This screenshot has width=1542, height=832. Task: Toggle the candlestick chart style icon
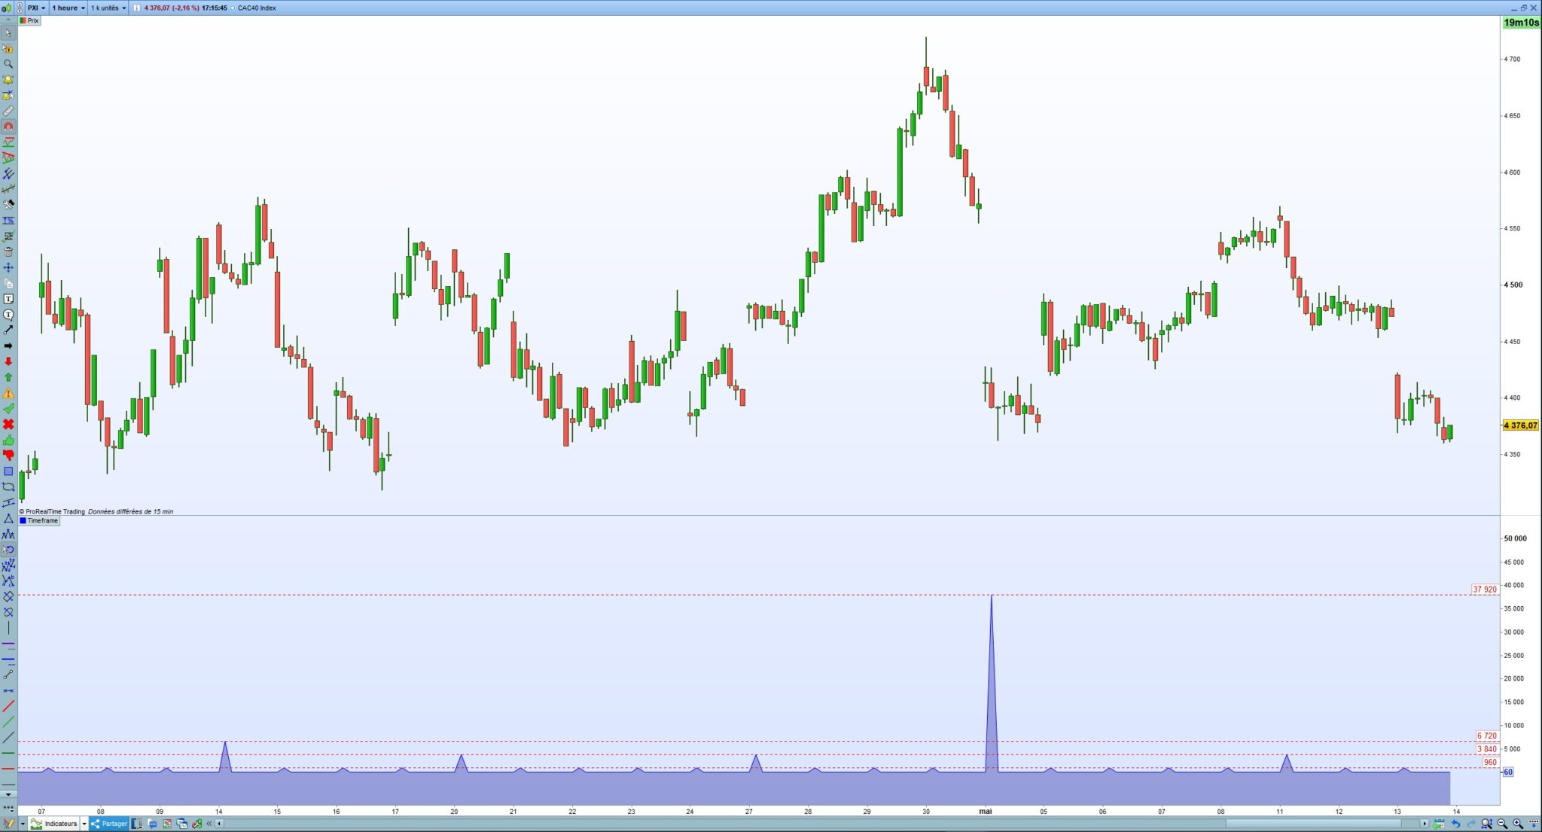pos(7,8)
